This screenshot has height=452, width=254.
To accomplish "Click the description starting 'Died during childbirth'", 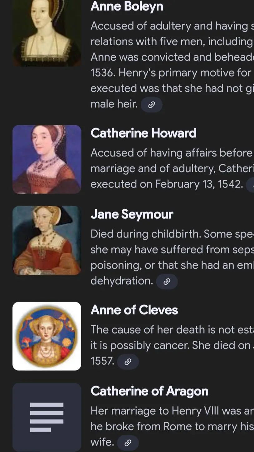I will 172,257.
